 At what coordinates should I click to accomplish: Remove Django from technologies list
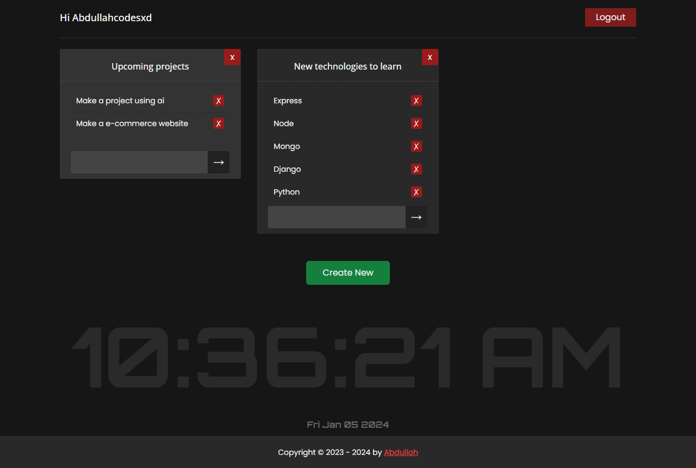click(x=416, y=169)
